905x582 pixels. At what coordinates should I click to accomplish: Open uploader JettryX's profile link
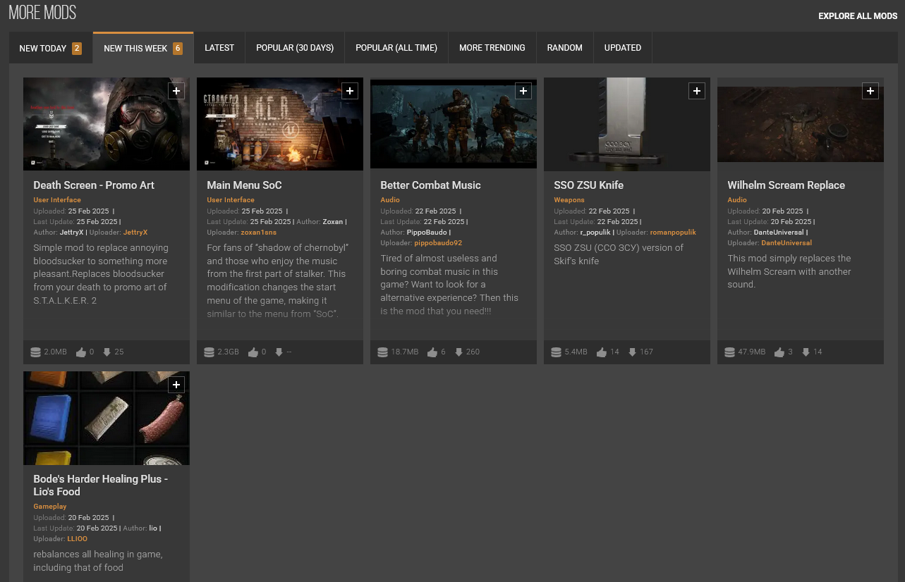click(x=135, y=232)
